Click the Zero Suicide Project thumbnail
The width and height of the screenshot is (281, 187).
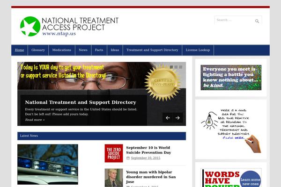point(114,153)
